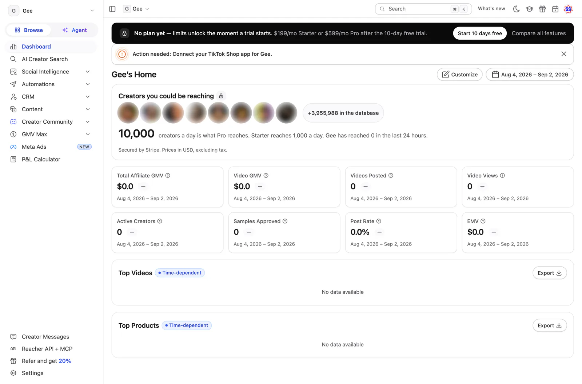Export the Top Videos data
Screen dimensions: 582x384
[x=550, y=273]
